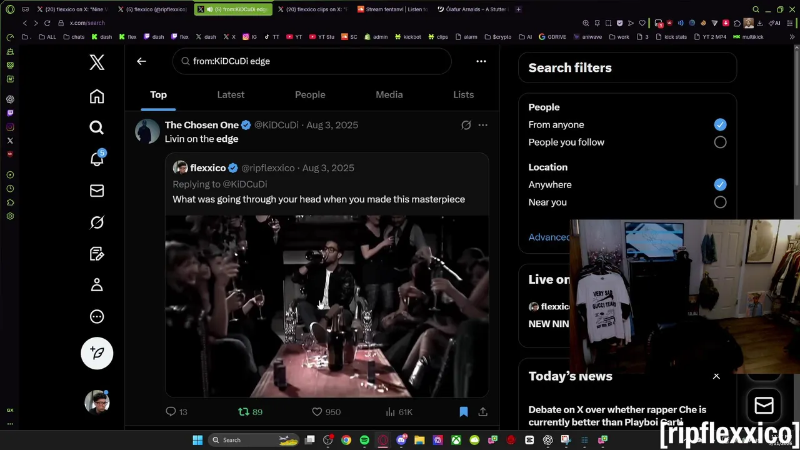Open File Explorer from the taskbar

tap(419, 440)
